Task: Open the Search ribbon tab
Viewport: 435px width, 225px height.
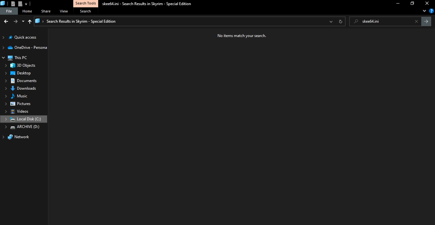Action: point(85,11)
